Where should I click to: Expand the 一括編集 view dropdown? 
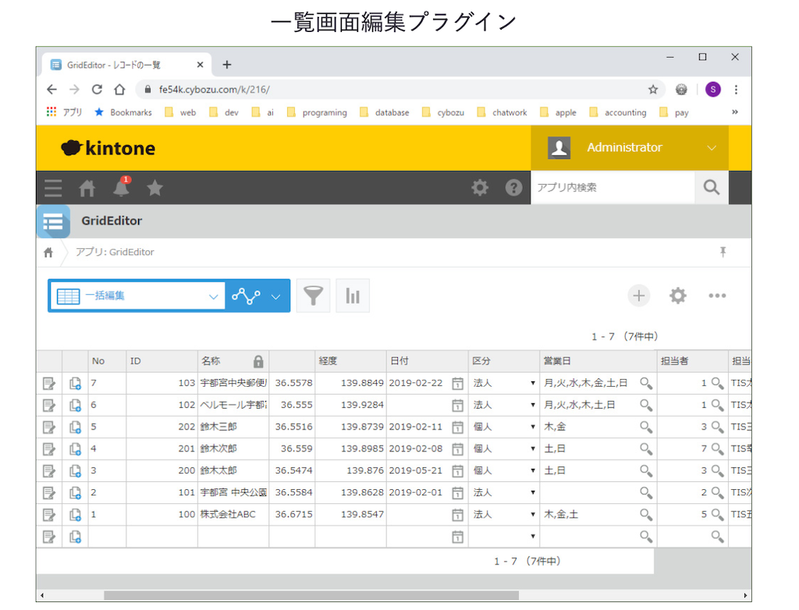(x=214, y=296)
